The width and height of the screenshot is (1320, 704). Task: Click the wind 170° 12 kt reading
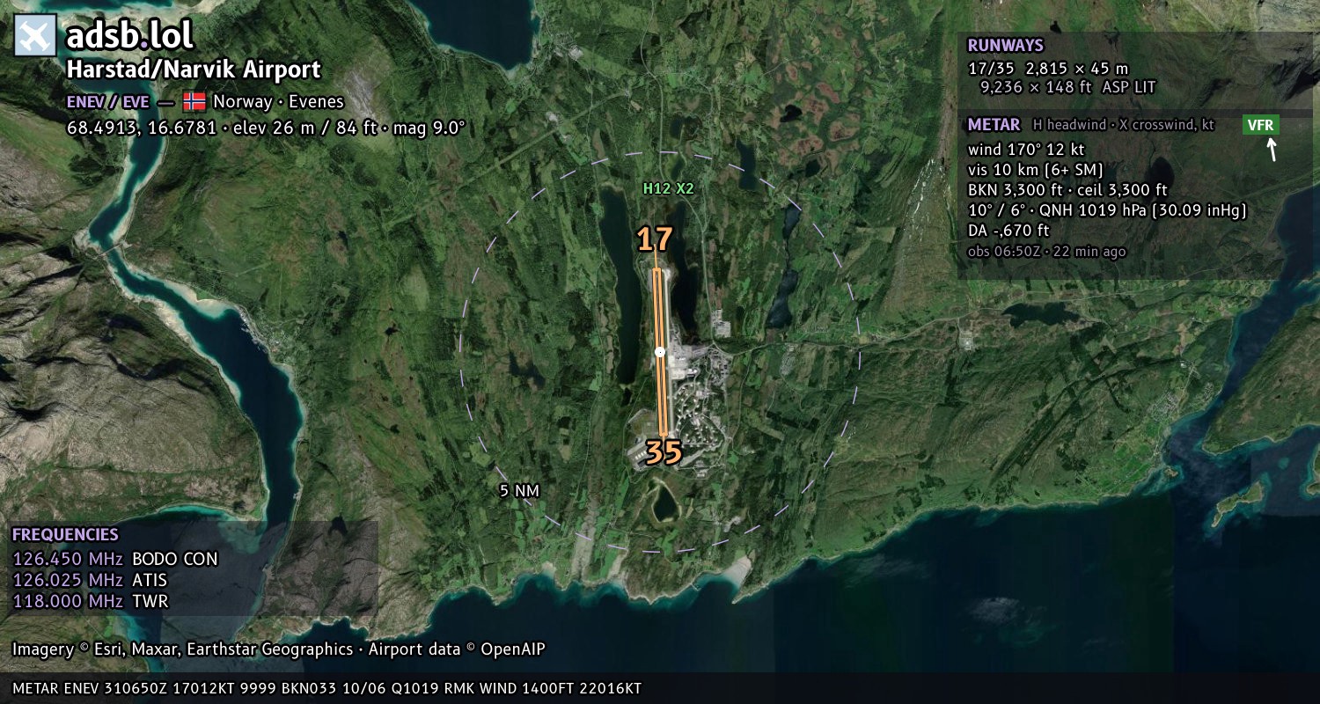click(1026, 150)
